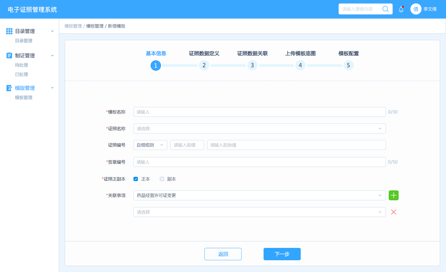Viewport: 446px width, 272px height.
Task: Click the 模版管理 edit icon
Action: tap(9, 88)
